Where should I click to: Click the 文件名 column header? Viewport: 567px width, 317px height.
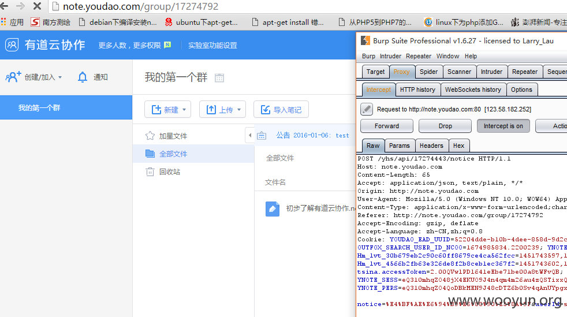pyautogui.click(x=275, y=182)
